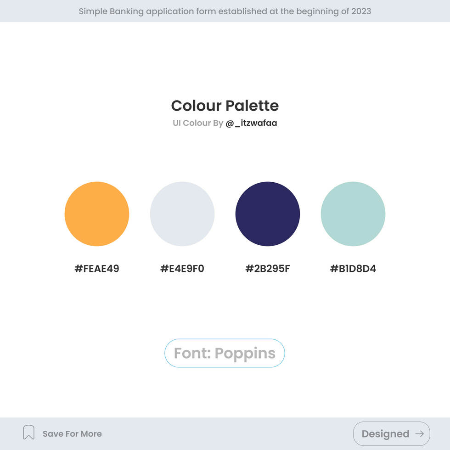Open the @_itzwafaa handle link
Screen dimensions: 450x450
[x=251, y=123]
